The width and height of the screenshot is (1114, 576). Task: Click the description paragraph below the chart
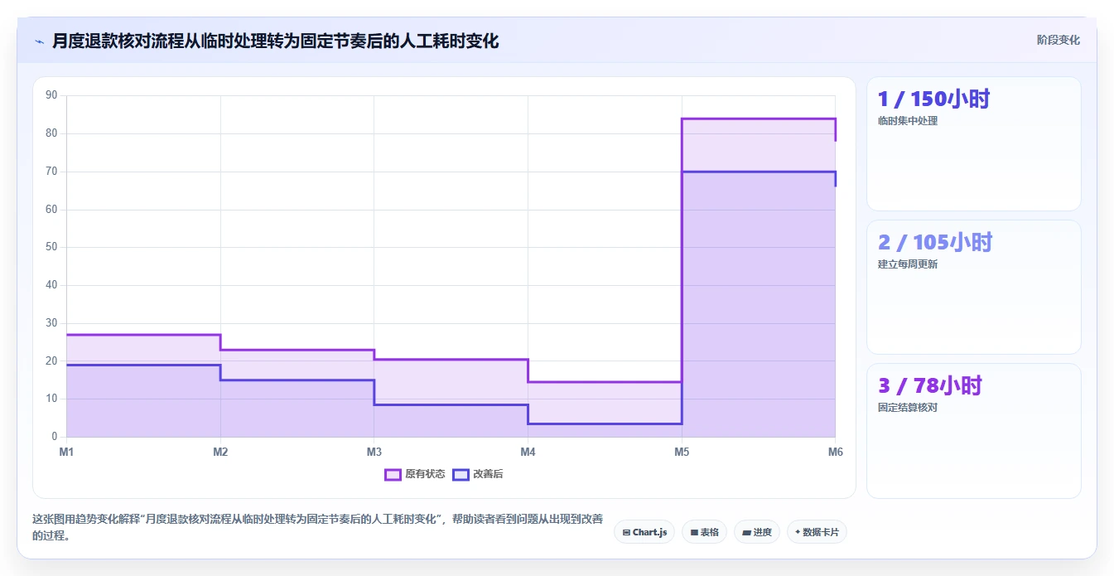point(317,527)
